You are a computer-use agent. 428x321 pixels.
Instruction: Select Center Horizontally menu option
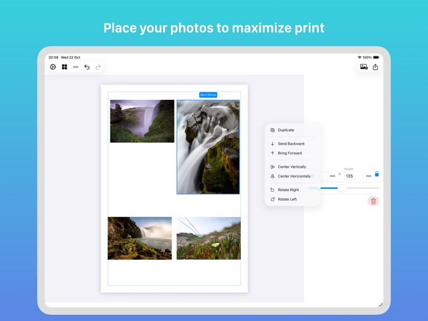(294, 176)
